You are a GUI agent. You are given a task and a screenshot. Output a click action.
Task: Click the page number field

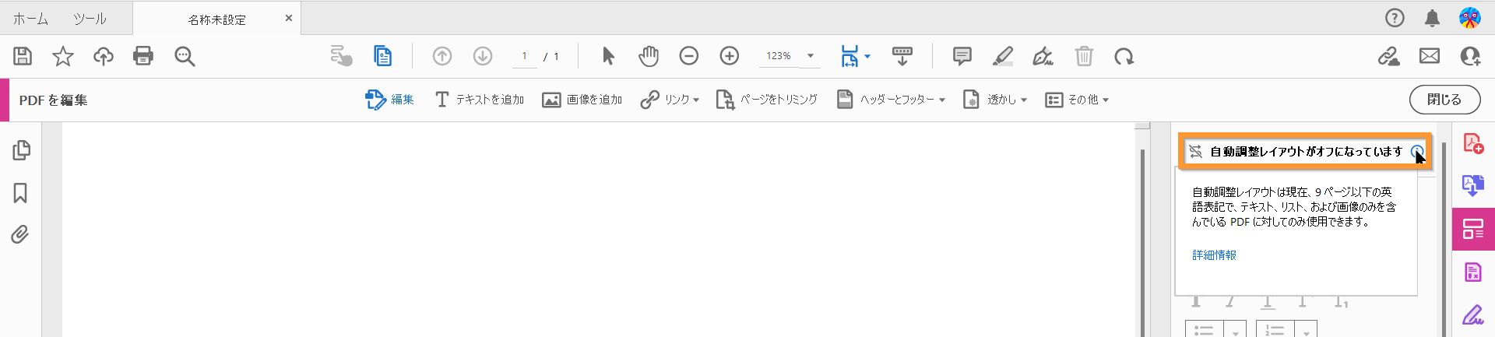tap(524, 56)
